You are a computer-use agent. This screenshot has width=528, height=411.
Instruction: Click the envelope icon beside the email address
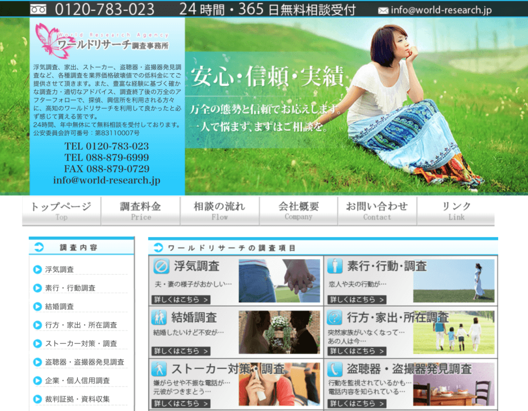click(x=383, y=10)
